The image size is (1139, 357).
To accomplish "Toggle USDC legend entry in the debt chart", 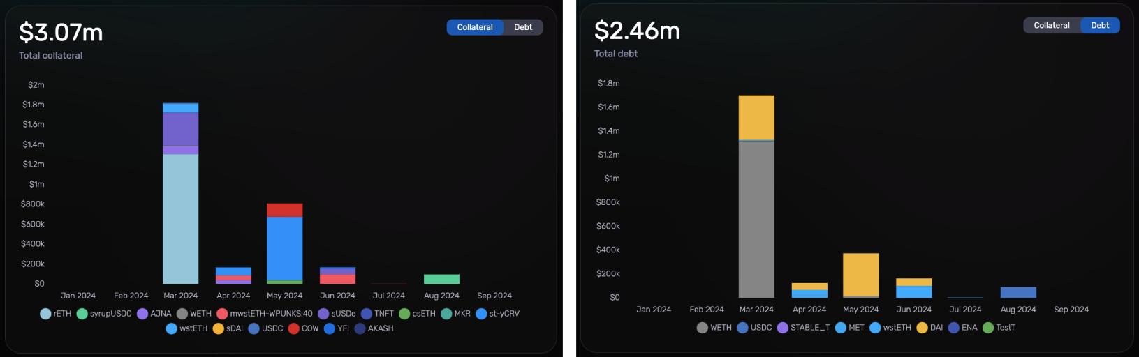I will (x=755, y=328).
